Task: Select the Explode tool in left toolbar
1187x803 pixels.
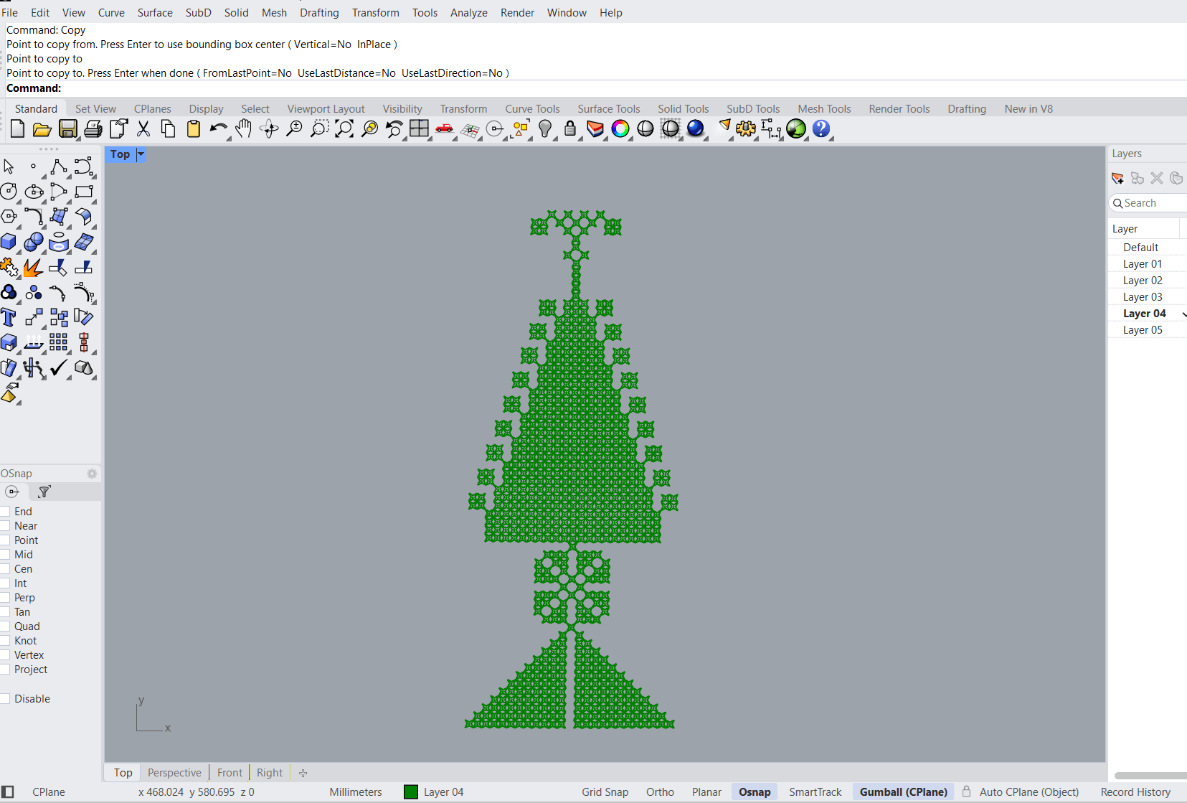Action: point(32,268)
